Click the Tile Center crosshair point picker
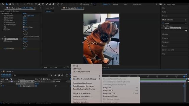This screenshot has height=106, width=189. [24, 16]
